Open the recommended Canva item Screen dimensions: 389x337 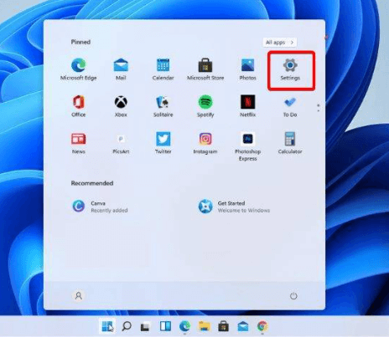(x=100, y=207)
